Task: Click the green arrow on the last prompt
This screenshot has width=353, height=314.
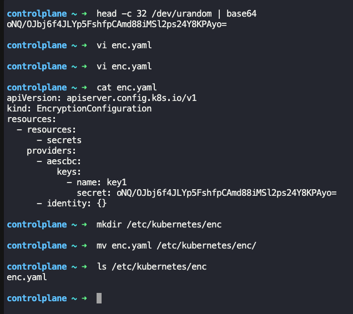Action: (x=84, y=298)
